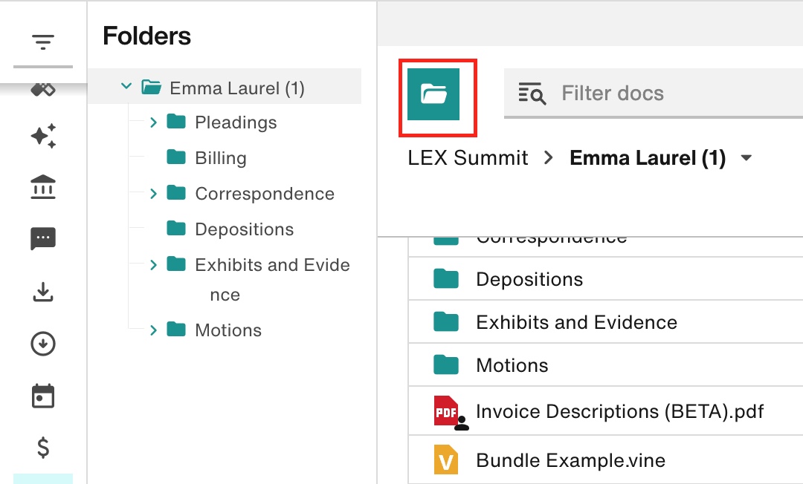This screenshot has height=484, width=803.
Task: Open Exhibits and Evidence row in list
Action: [606, 322]
